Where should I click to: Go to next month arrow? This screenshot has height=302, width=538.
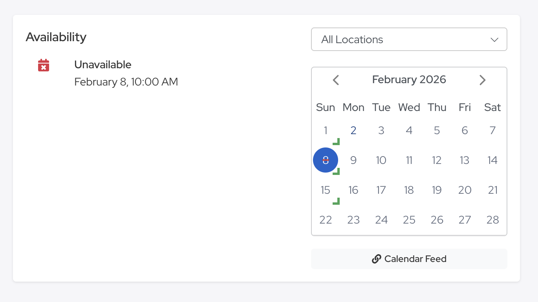tap(482, 80)
